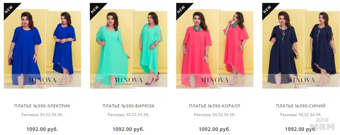
Task: Open the electric blue dress product image
Action: pos(42,49)
